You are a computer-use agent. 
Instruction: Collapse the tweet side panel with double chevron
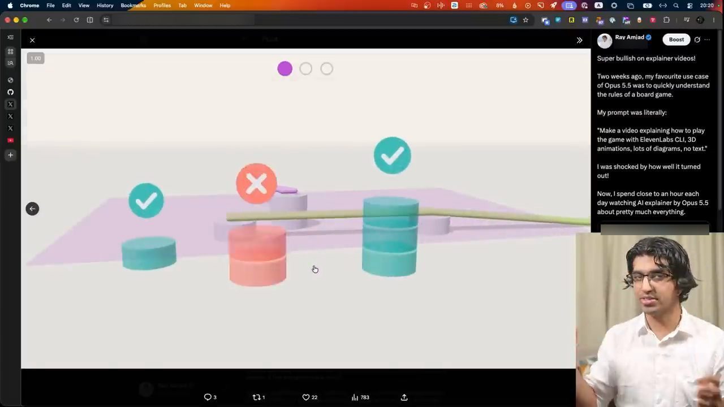(579, 40)
